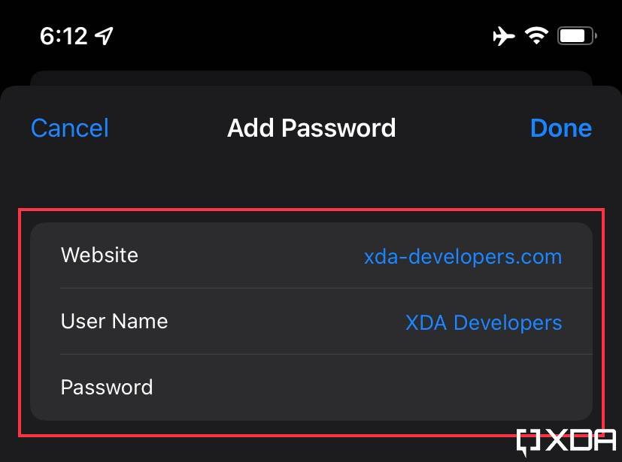Select the Website row label
Screen dimensions: 622x462
pyautogui.click(x=99, y=255)
